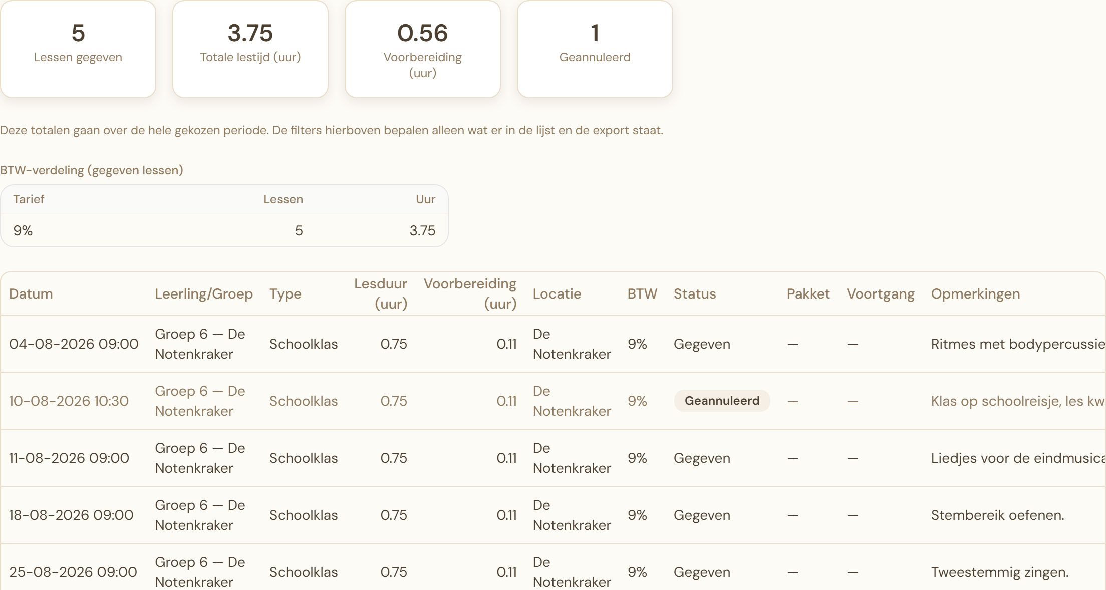Click the Geannuleerd status badge
The width and height of the screenshot is (1106, 590).
[722, 401]
